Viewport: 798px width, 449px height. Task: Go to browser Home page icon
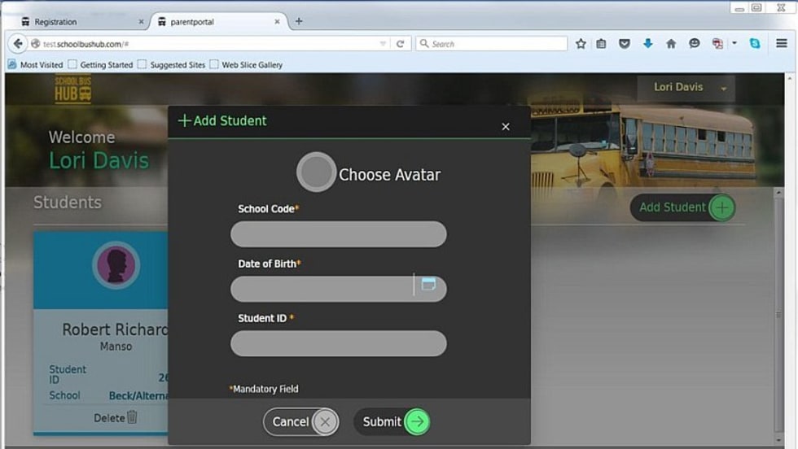tap(671, 44)
